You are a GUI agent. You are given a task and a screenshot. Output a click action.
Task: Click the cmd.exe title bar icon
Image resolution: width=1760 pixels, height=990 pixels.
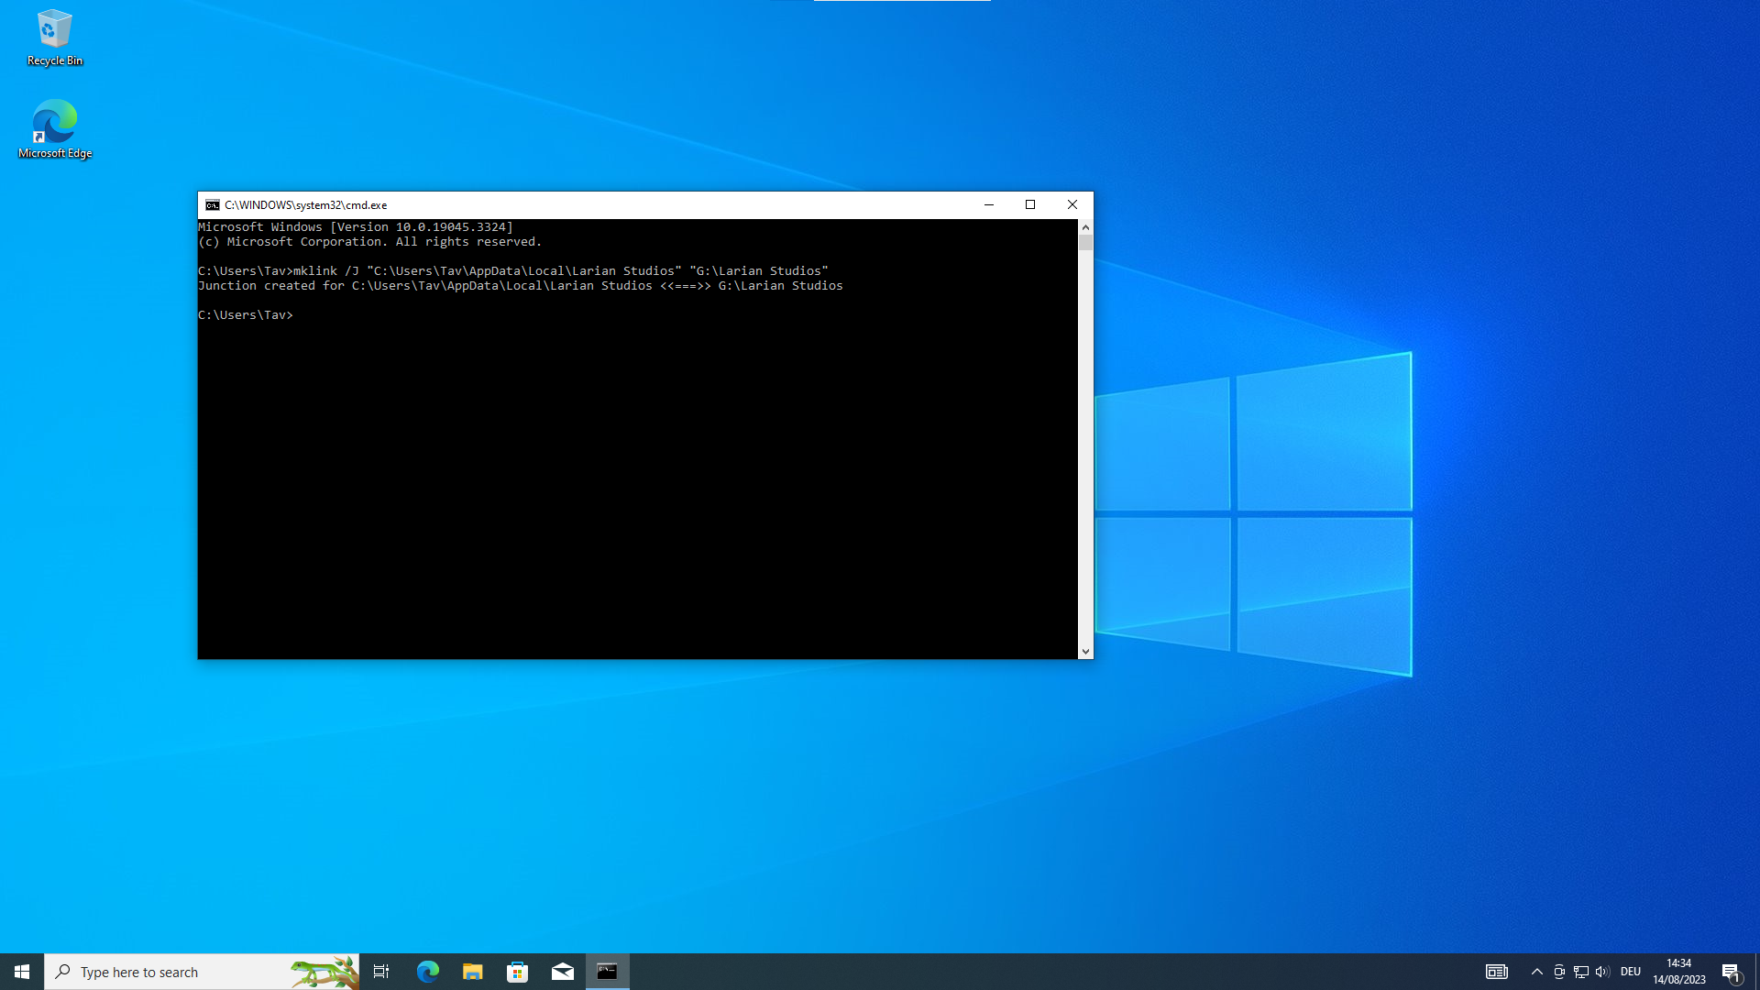pyautogui.click(x=213, y=205)
